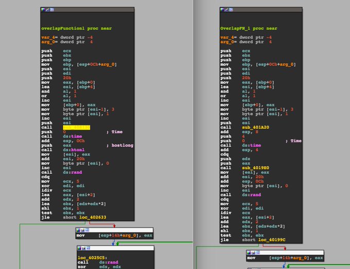Click ds:rand in the OverlapFN_1 block
Screen dimensions: 350x269
click(x=252, y=195)
